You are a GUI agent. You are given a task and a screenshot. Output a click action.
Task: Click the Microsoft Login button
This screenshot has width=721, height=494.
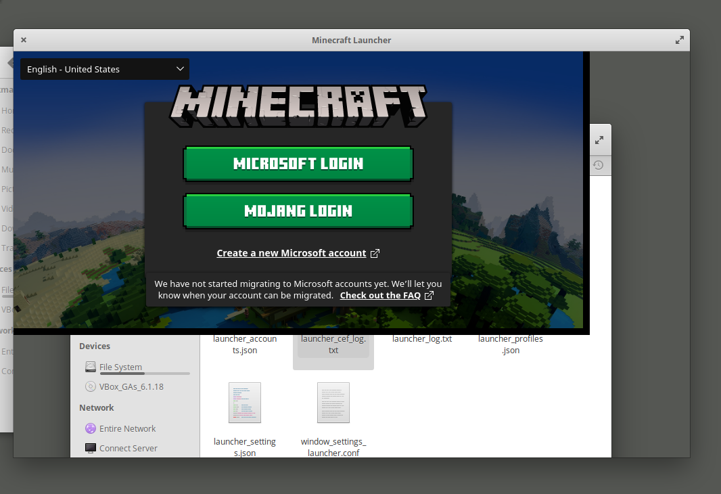tap(298, 163)
